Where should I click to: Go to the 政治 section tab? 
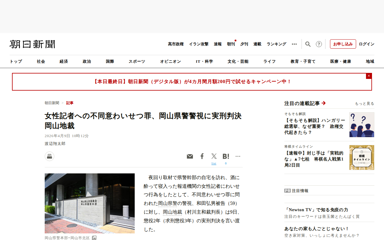(x=87, y=61)
